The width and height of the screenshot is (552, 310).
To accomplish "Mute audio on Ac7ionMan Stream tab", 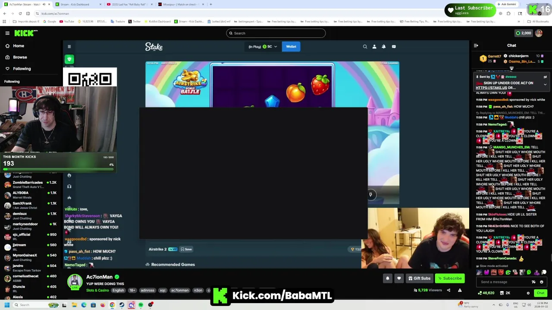I will point(44,4).
